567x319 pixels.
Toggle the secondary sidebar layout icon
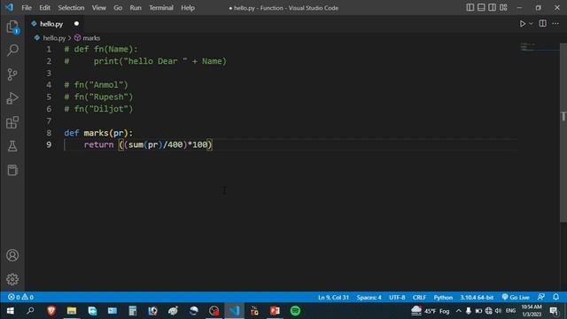click(493, 8)
